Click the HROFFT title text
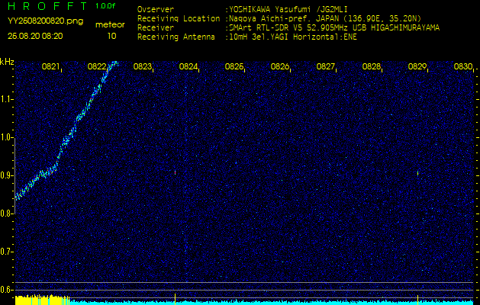The width and height of the screenshot is (480, 305). point(47,6)
